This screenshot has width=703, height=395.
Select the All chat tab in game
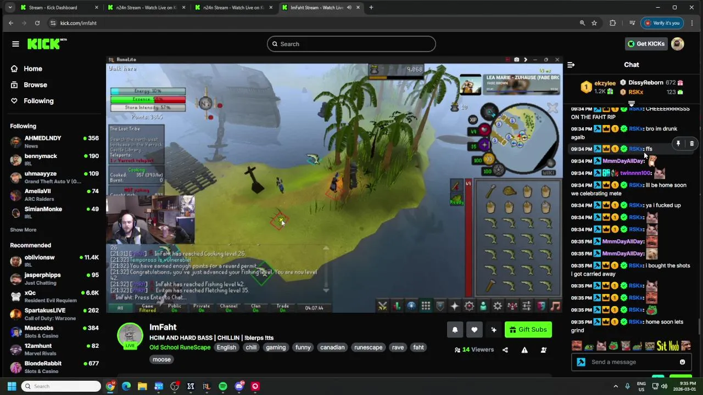click(120, 308)
